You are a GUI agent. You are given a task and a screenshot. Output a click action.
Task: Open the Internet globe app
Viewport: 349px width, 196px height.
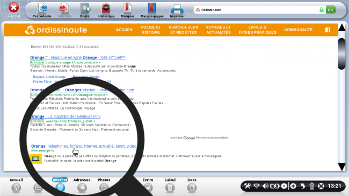point(60,185)
